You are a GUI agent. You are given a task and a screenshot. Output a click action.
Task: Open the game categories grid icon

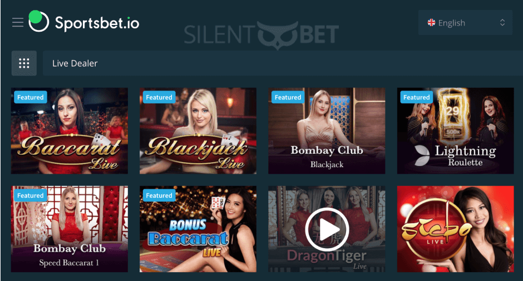click(24, 63)
